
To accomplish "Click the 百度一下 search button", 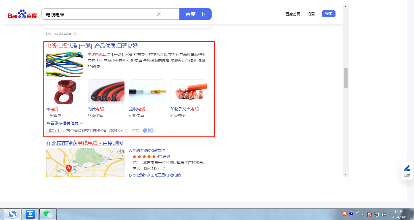I will click(195, 14).
